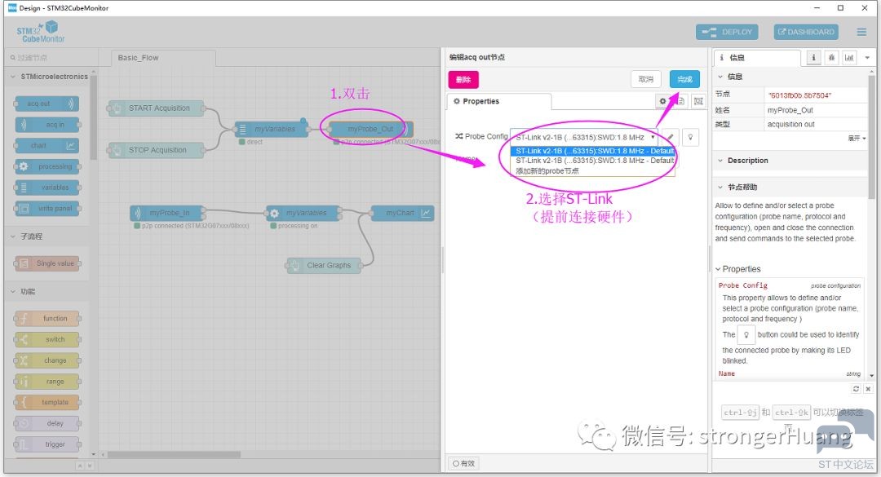Select the change palette node

point(47,360)
